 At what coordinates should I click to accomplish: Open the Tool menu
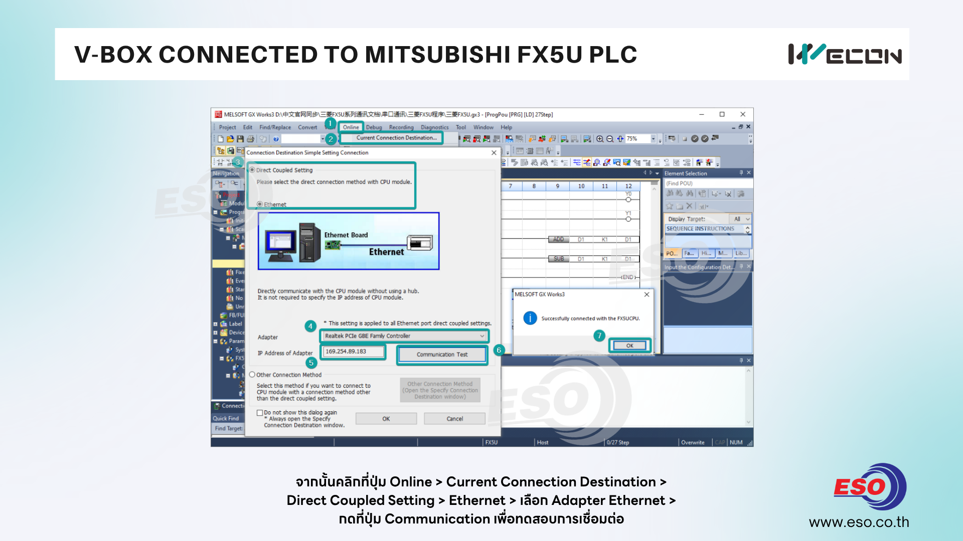pos(461,127)
